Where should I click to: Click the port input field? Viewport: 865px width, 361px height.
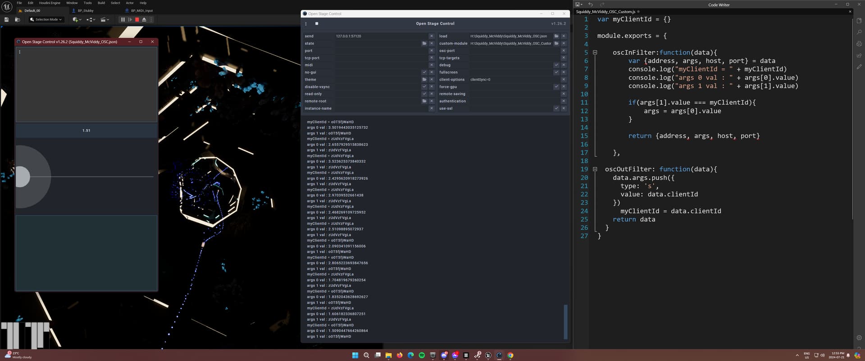pos(381,50)
